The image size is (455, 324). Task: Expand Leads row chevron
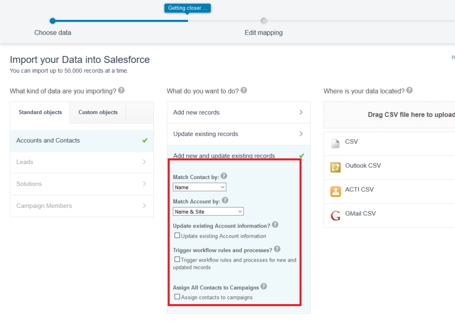[144, 162]
